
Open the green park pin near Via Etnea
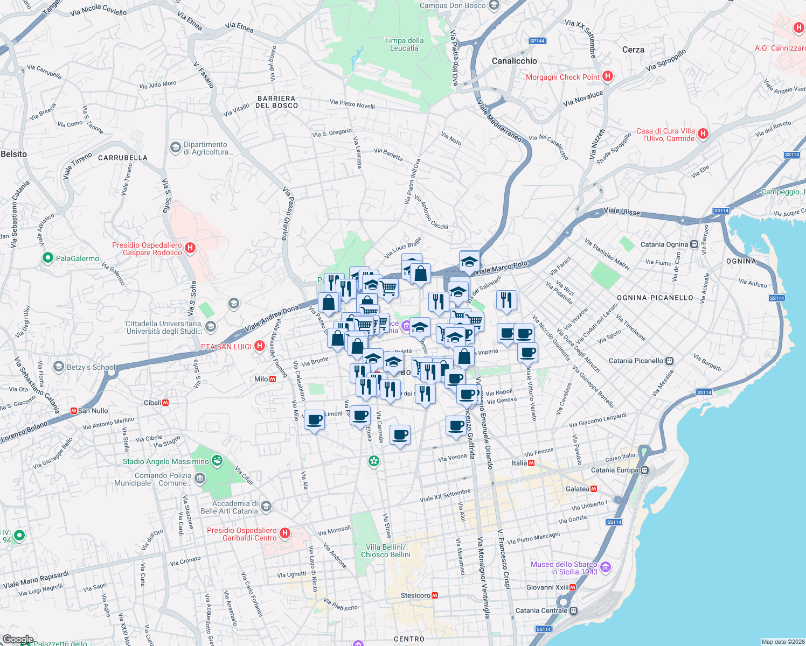click(374, 461)
